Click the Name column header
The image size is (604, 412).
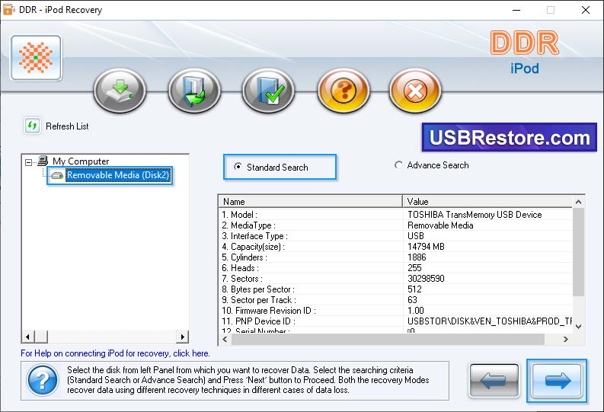(x=311, y=202)
